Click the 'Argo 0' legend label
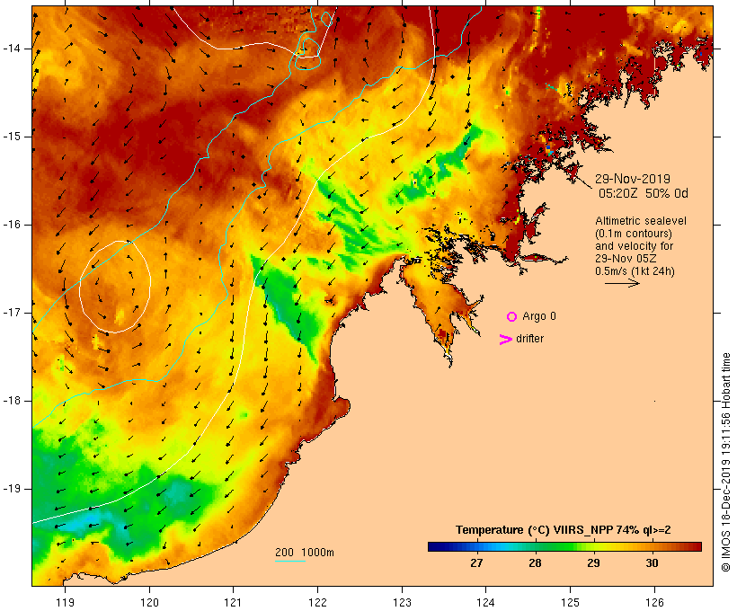Screen dimensions: 737x611 tap(539, 316)
